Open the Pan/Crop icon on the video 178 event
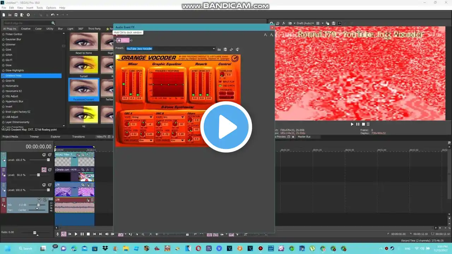452x254 pixels. 83,185
